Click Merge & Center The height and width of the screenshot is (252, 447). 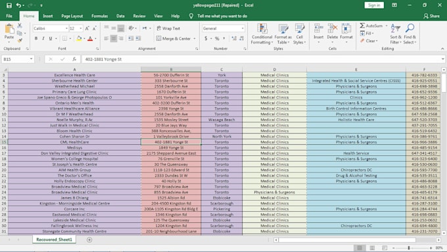click(x=174, y=38)
